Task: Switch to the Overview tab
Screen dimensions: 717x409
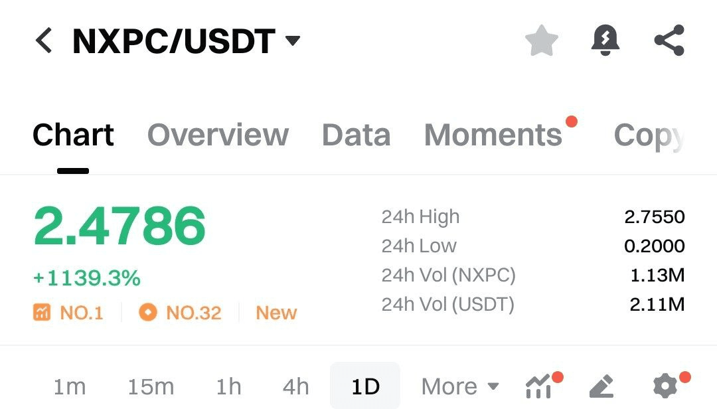Action: [218, 135]
